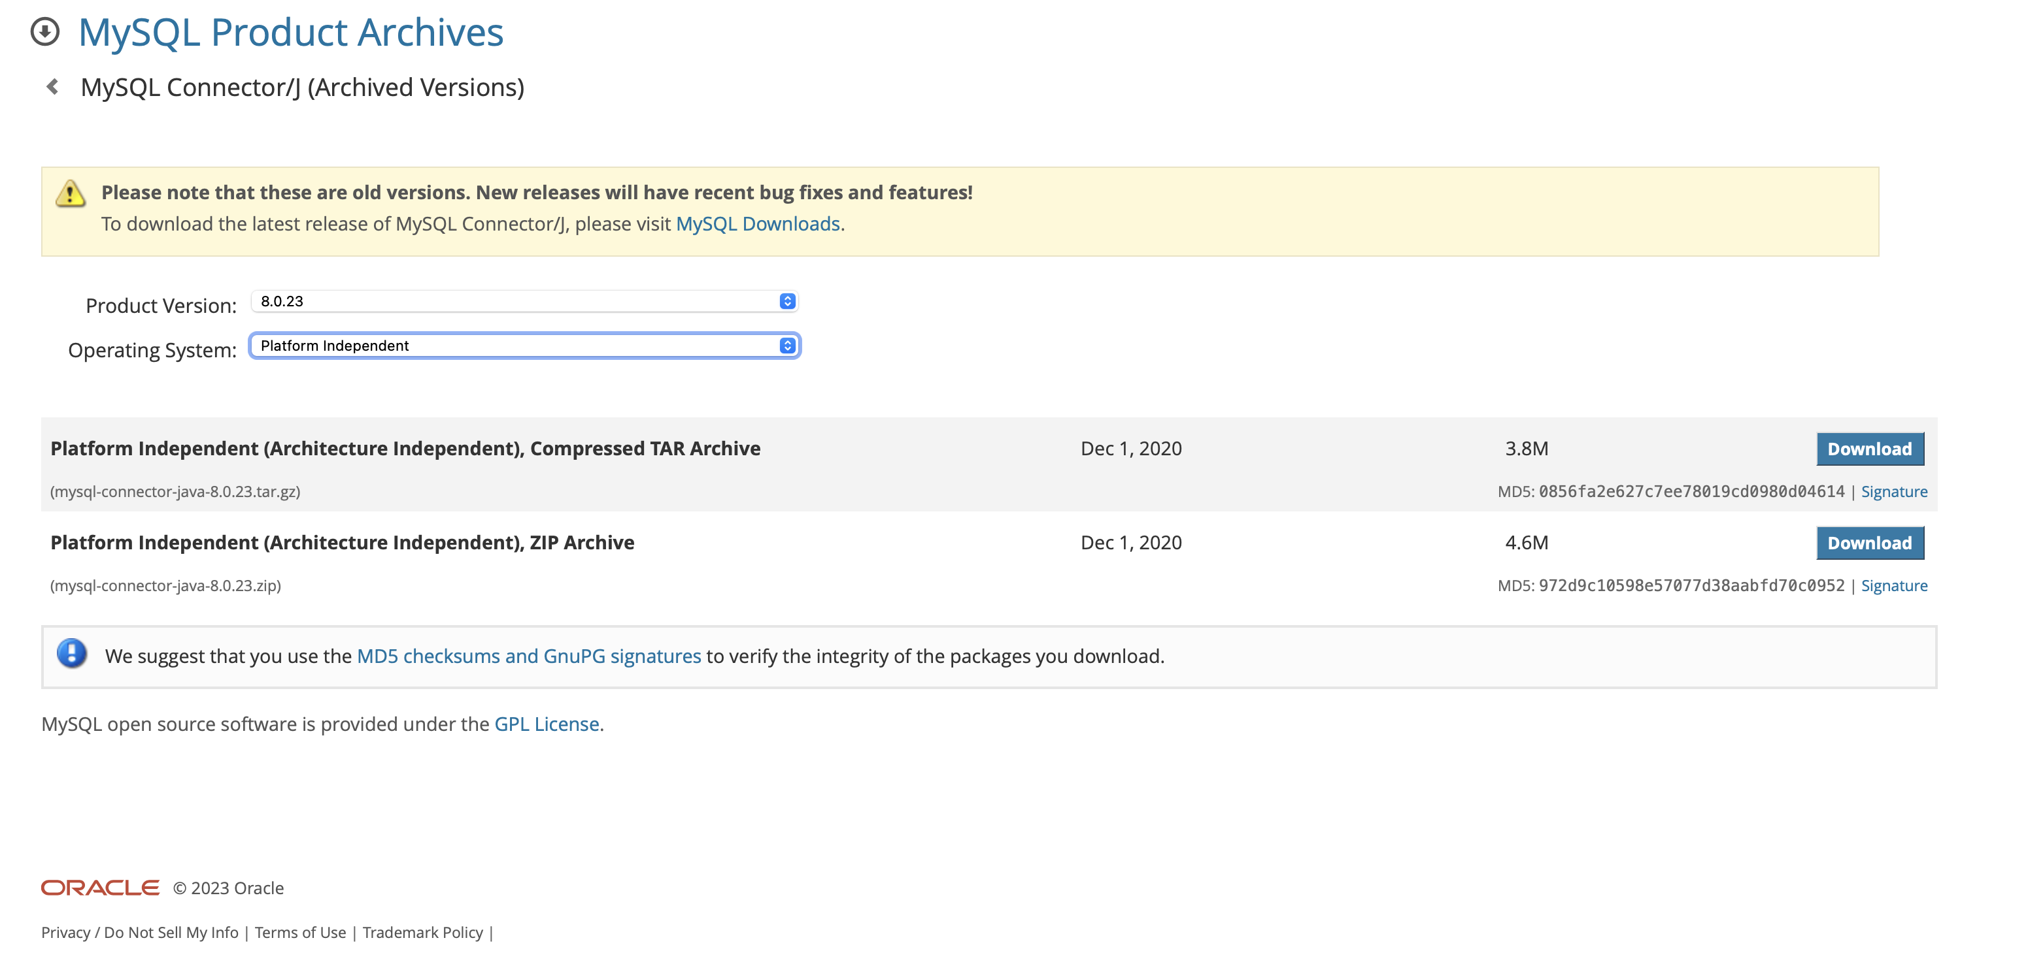Click the download circle icon beside the page title
This screenshot has width=2028, height=968.
point(45,32)
